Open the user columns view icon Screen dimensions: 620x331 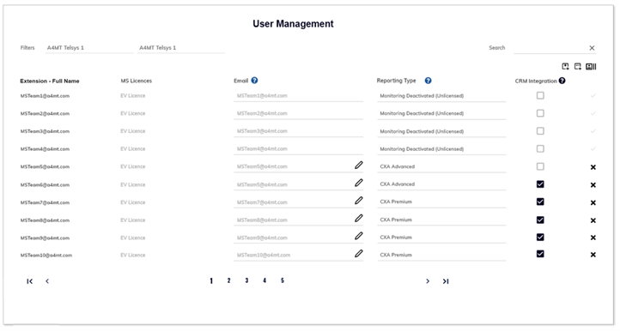591,66
